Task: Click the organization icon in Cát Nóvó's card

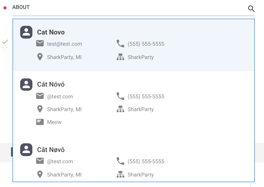Action: [120, 109]
